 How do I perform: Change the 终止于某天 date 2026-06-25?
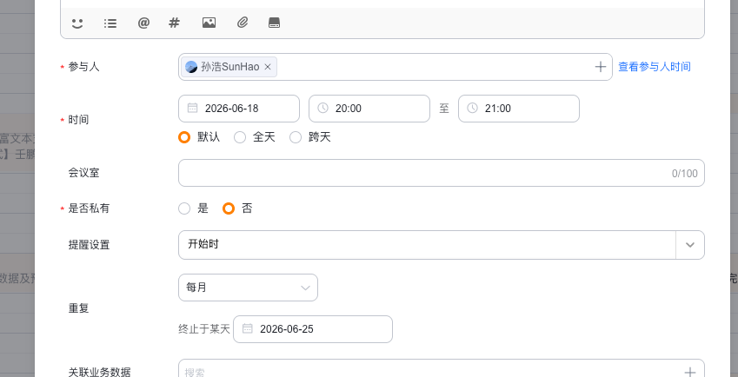(313, 329)
